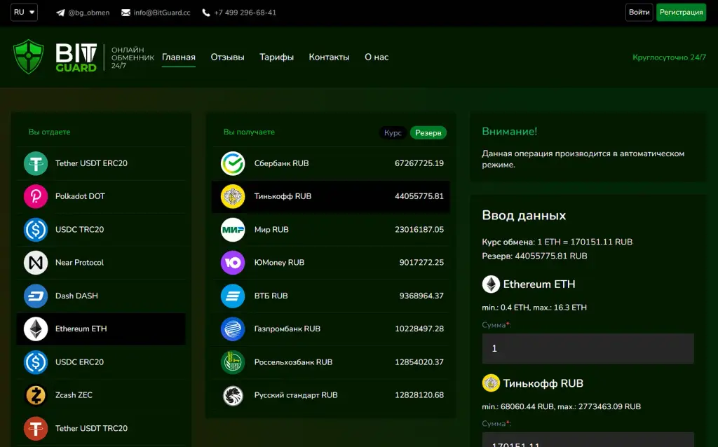The image size is (718, 447).
Task: Click the BIT GUARD wordmark
Action: click(x=76, y=57)
